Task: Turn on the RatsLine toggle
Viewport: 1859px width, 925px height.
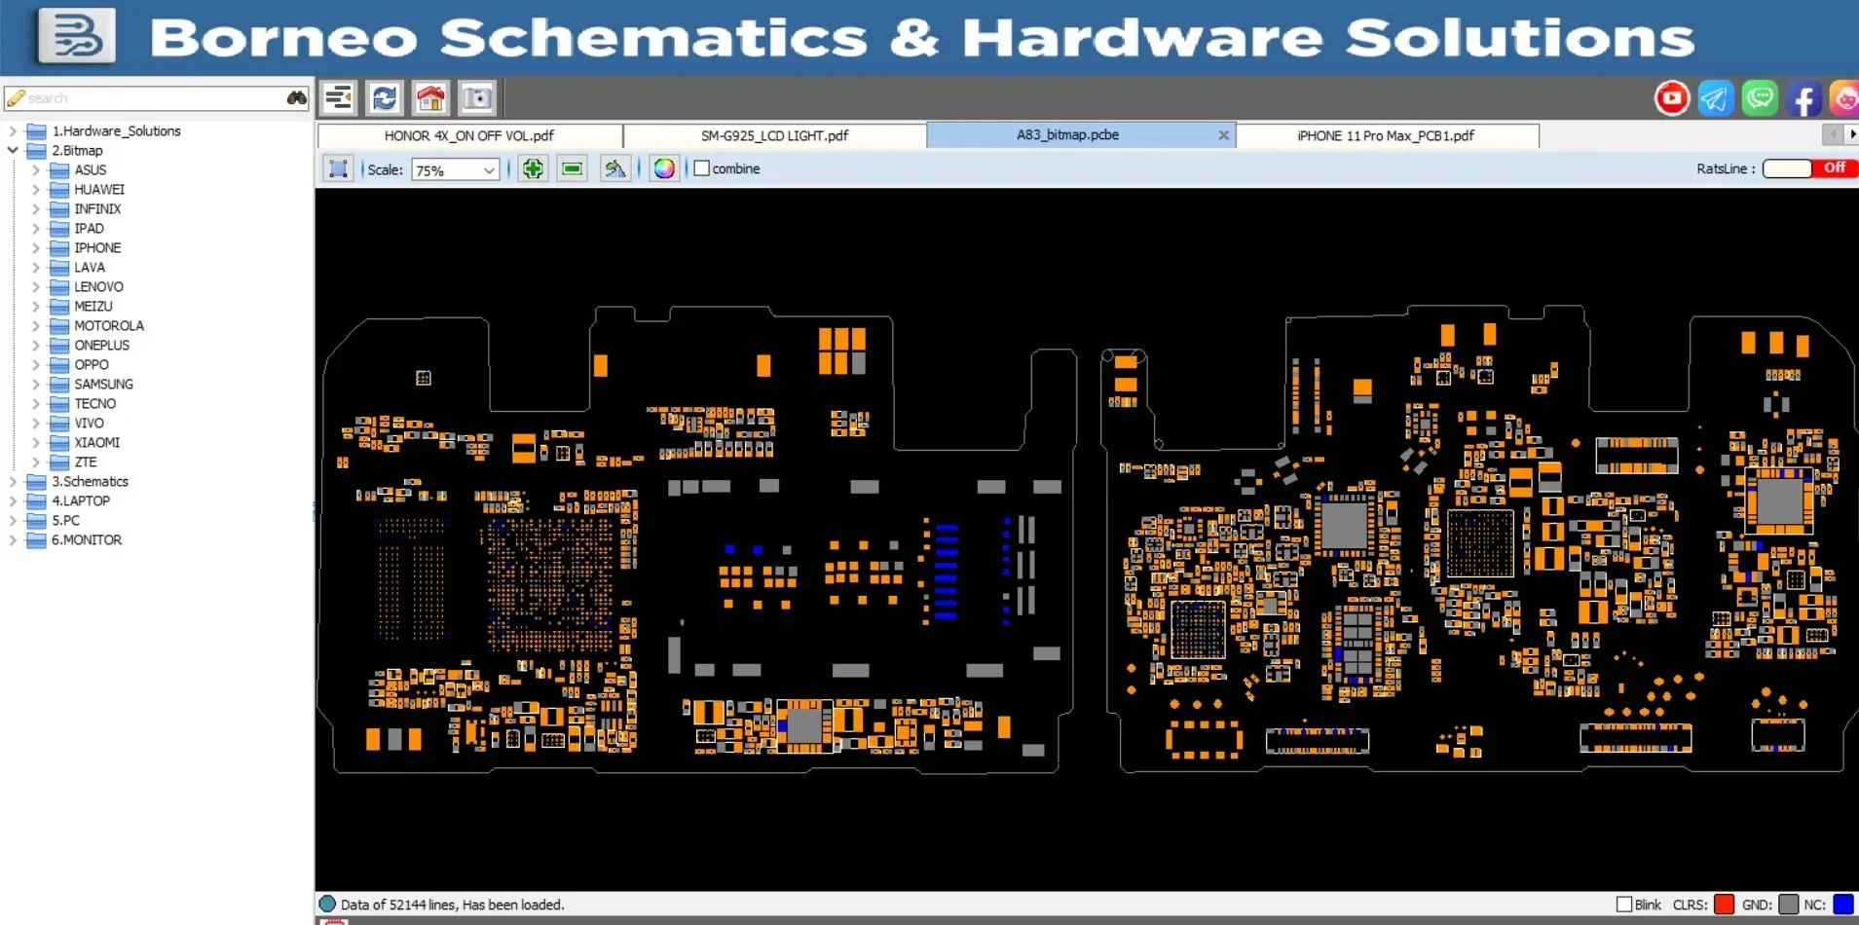Action: coord(1809,168)
